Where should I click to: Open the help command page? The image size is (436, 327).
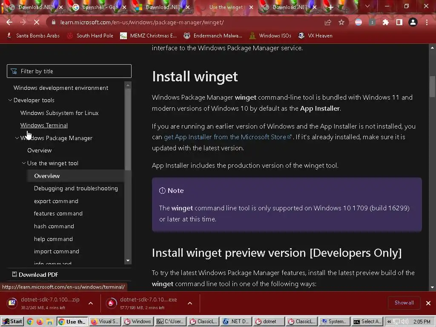[53, 239]
